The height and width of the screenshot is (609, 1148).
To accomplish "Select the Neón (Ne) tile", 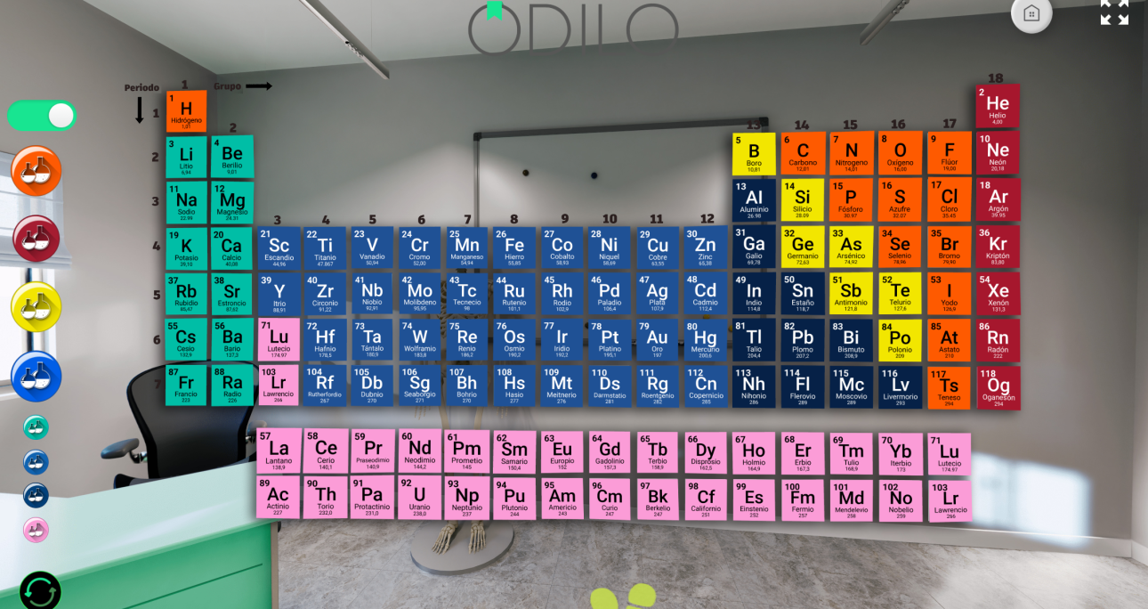I will (x=998, y=152).
